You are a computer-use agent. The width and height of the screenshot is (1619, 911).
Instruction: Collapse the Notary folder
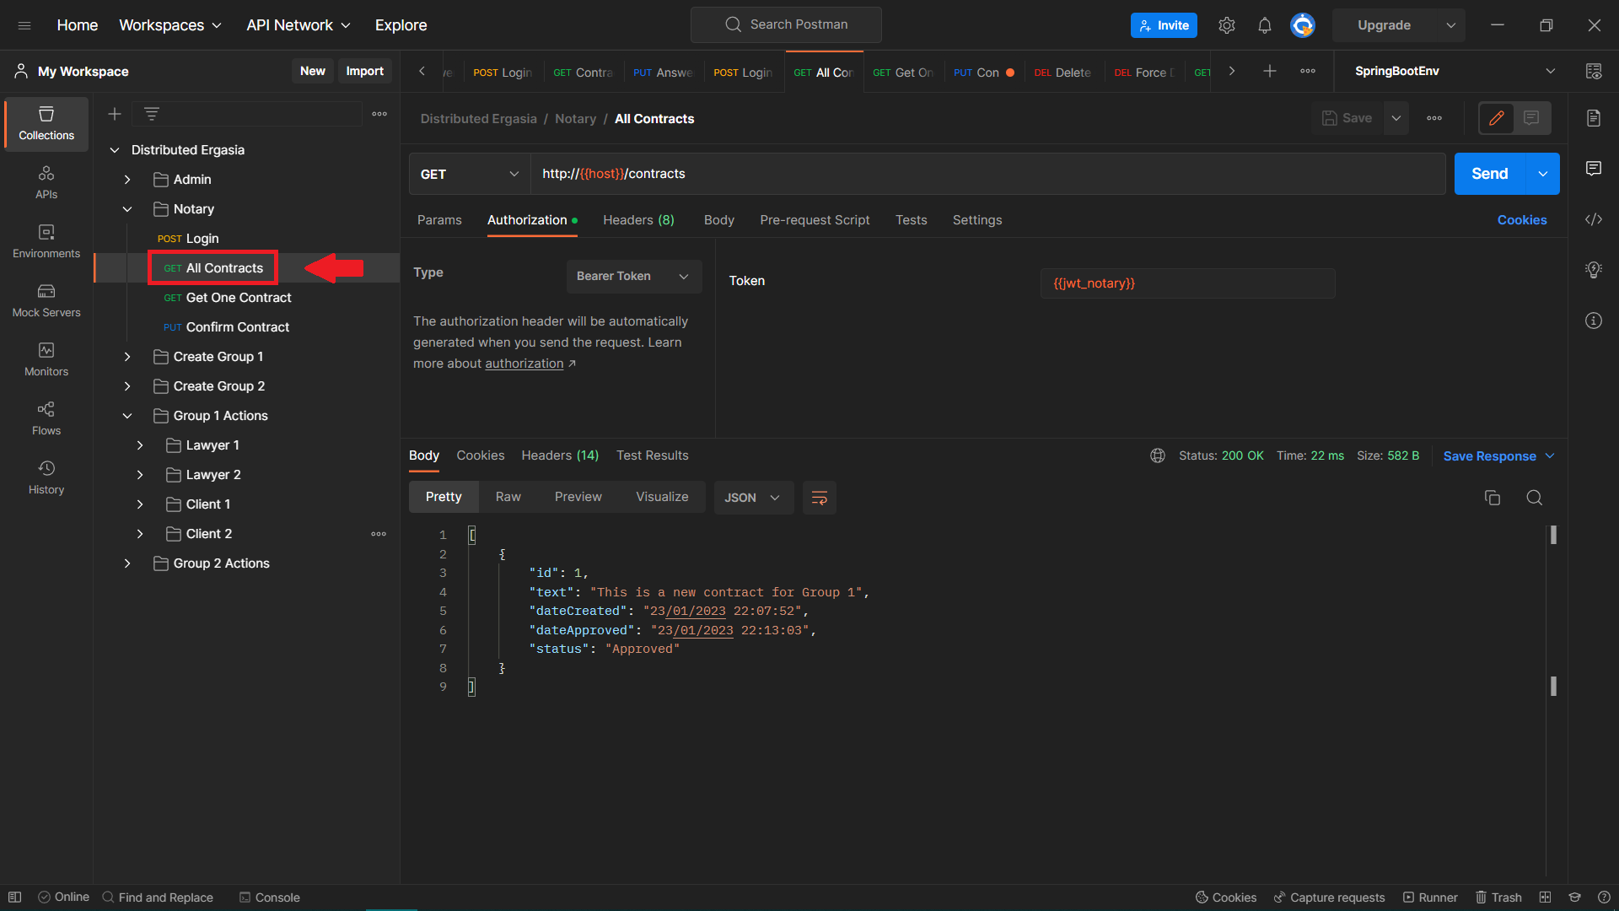[x=127, y=209]
